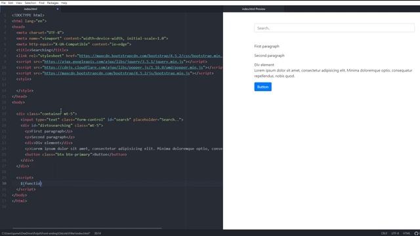Click the DOCTYPE line in the editor
Screen dimensions: 420x236
pos(28,15)
